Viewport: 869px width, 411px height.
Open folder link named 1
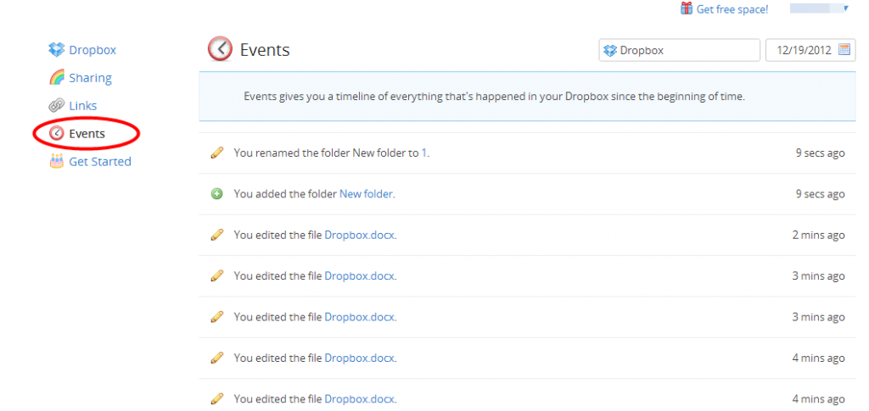coord(424,153)
